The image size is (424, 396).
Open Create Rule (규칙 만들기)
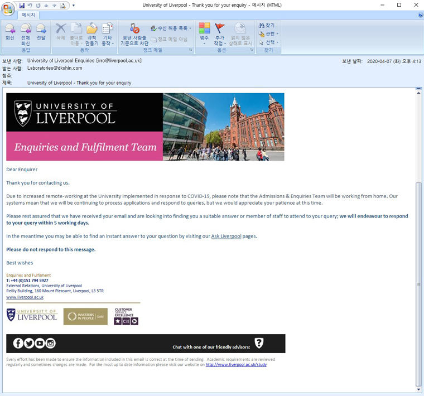(x=91, y=33)
